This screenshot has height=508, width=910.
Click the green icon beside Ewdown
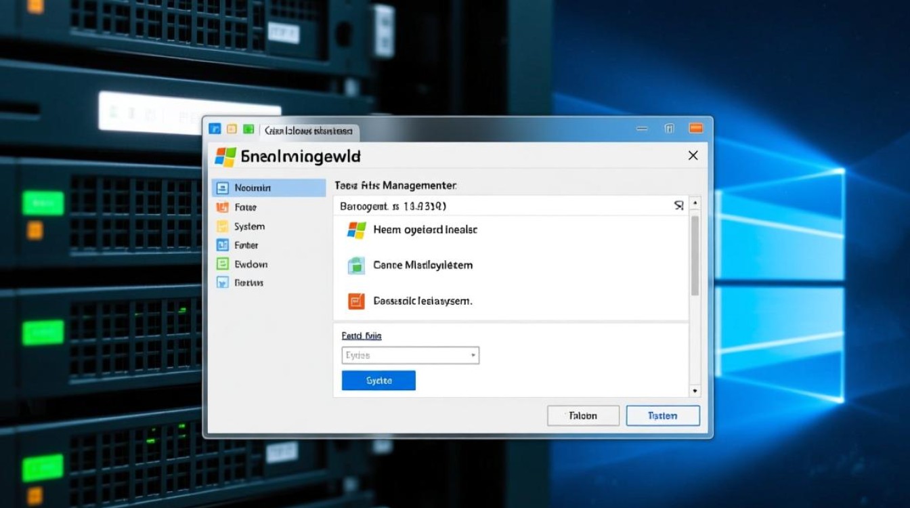[x=221, y=264]
